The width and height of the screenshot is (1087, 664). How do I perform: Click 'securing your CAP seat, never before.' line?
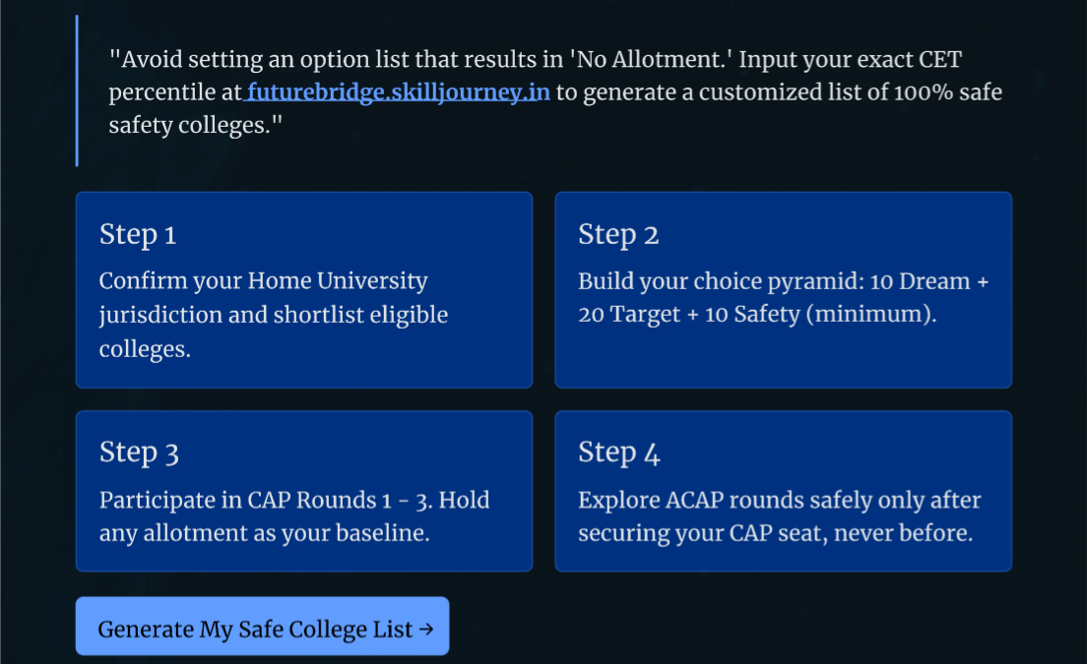pos(776,533)
